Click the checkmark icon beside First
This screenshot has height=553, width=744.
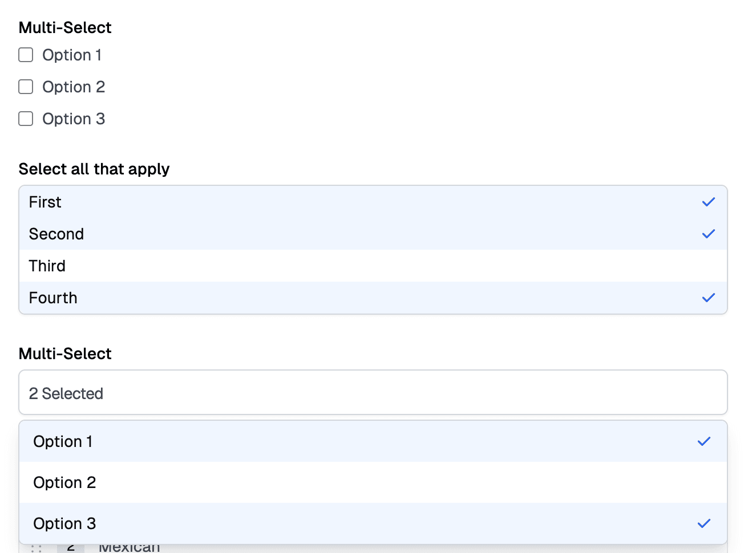[709, 202]
